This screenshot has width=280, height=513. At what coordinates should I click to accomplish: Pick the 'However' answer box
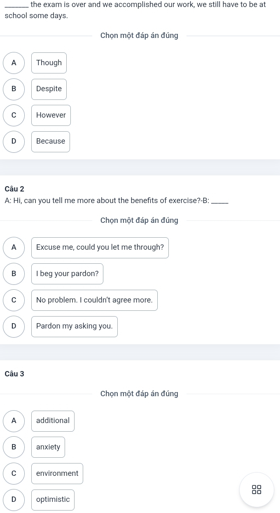point(51,115)
